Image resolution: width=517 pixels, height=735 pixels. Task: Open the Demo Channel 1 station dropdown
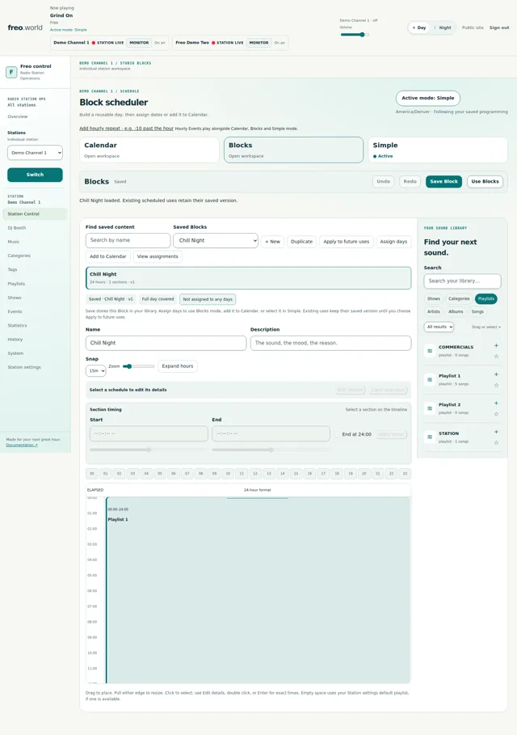tap(35, 153)
